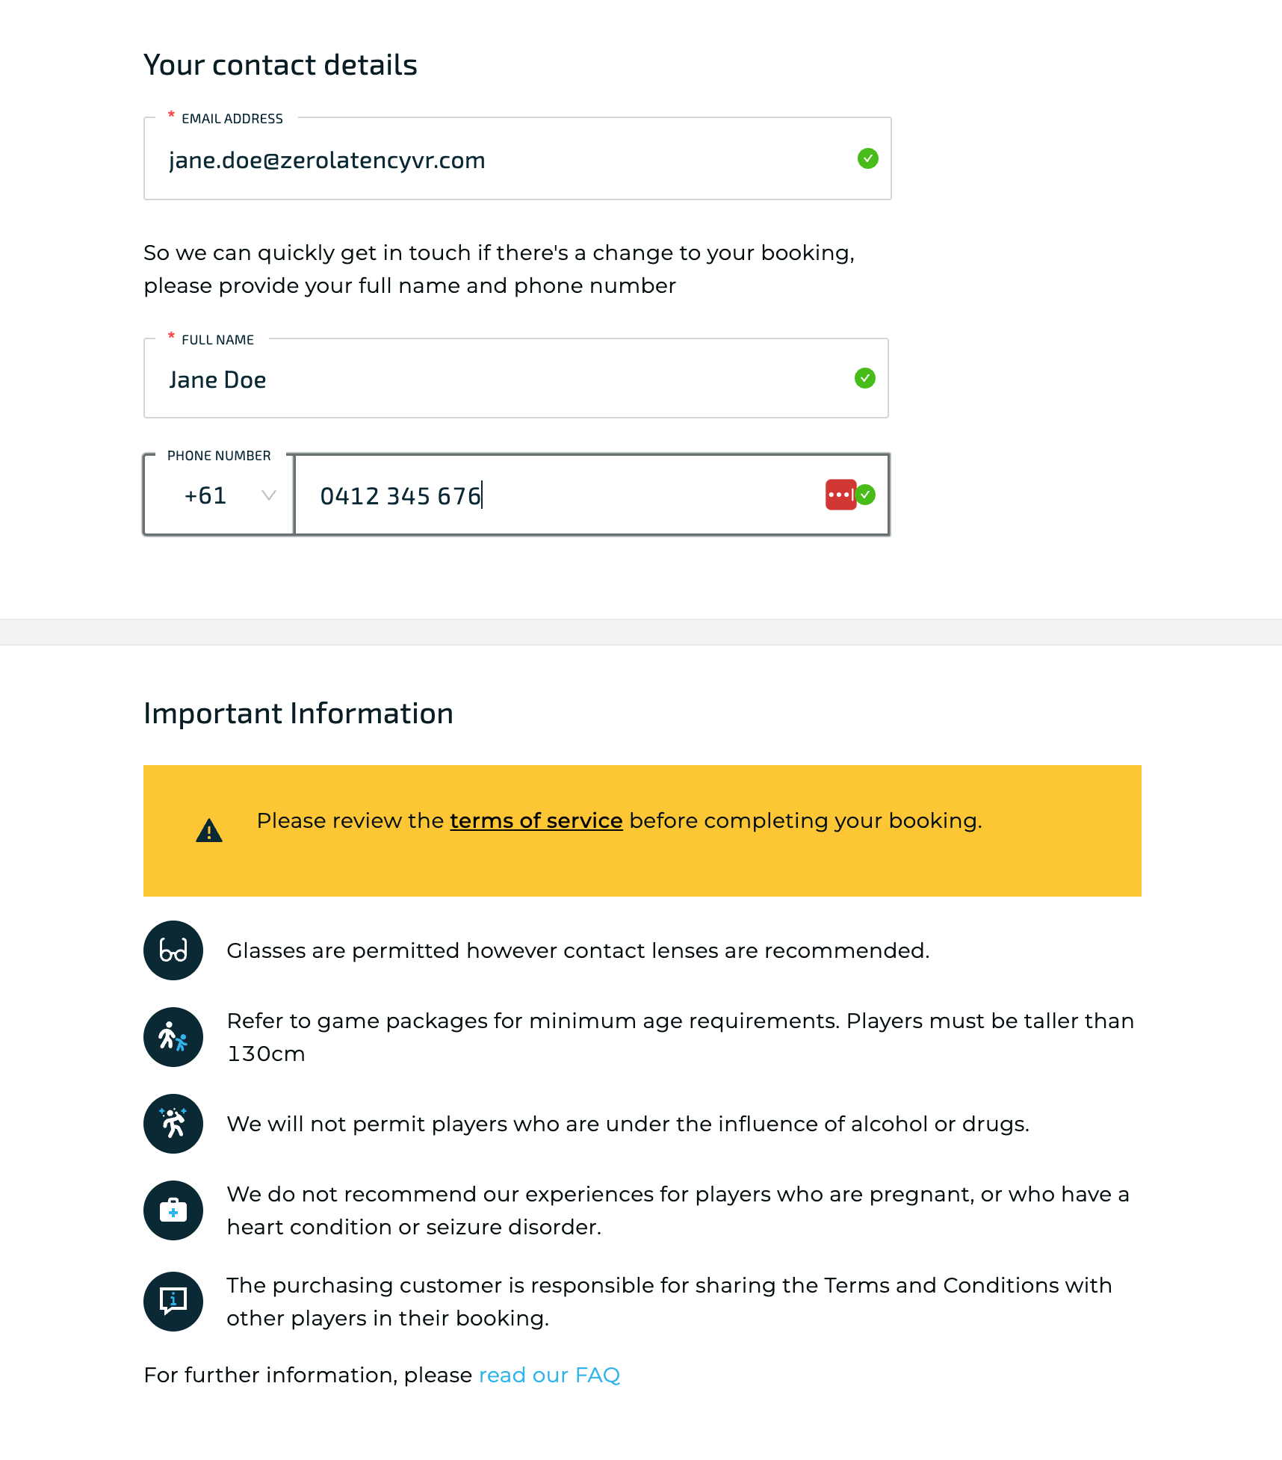The height and width of the screenshot is (1460, 1282).
Task: Expand country code list via chevron arrow
Action: coord(269,495)
